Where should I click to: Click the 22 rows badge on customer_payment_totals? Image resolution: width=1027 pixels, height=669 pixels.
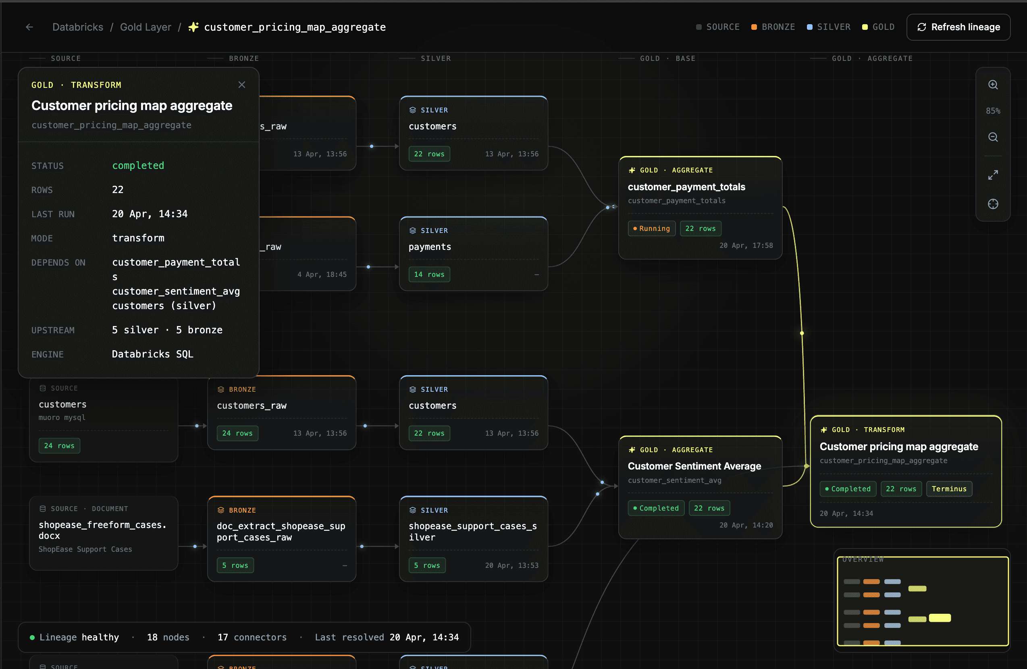pos(701,229)
